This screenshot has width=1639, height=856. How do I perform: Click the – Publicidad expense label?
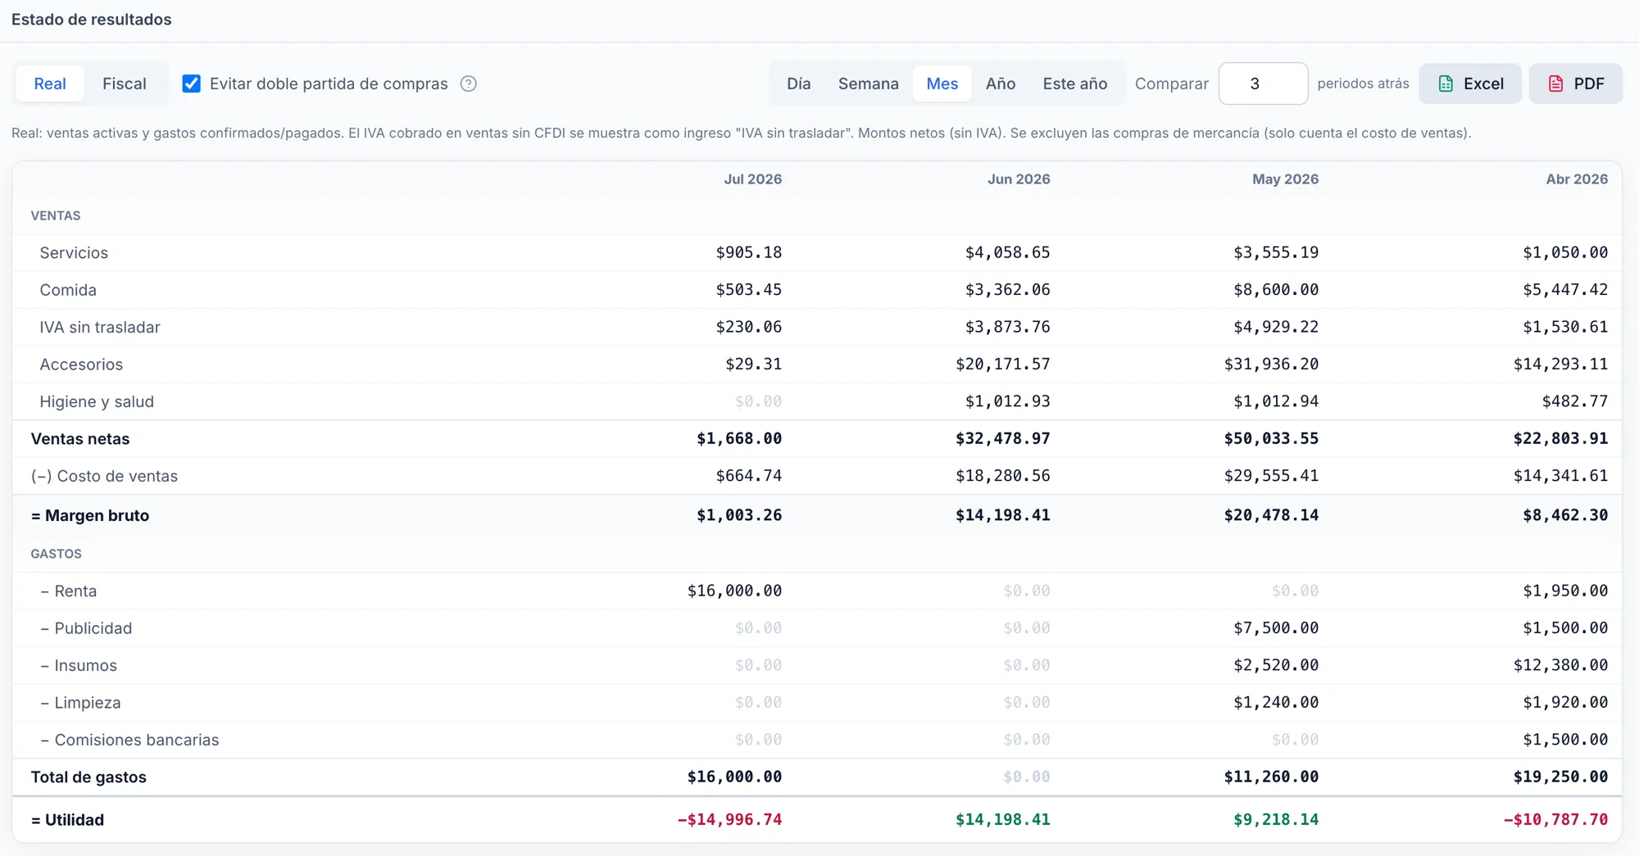coord(86,628)
